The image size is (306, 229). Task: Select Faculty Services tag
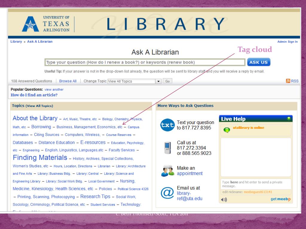122,150
